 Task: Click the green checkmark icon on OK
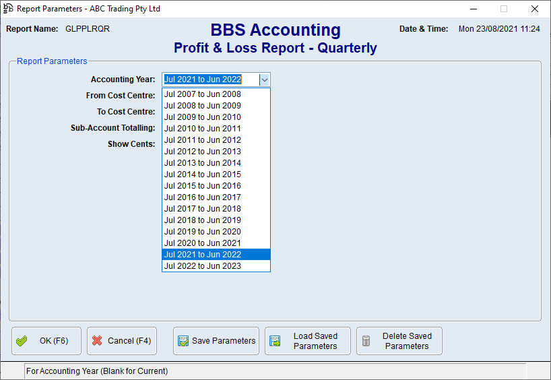[x=22, y=341]
